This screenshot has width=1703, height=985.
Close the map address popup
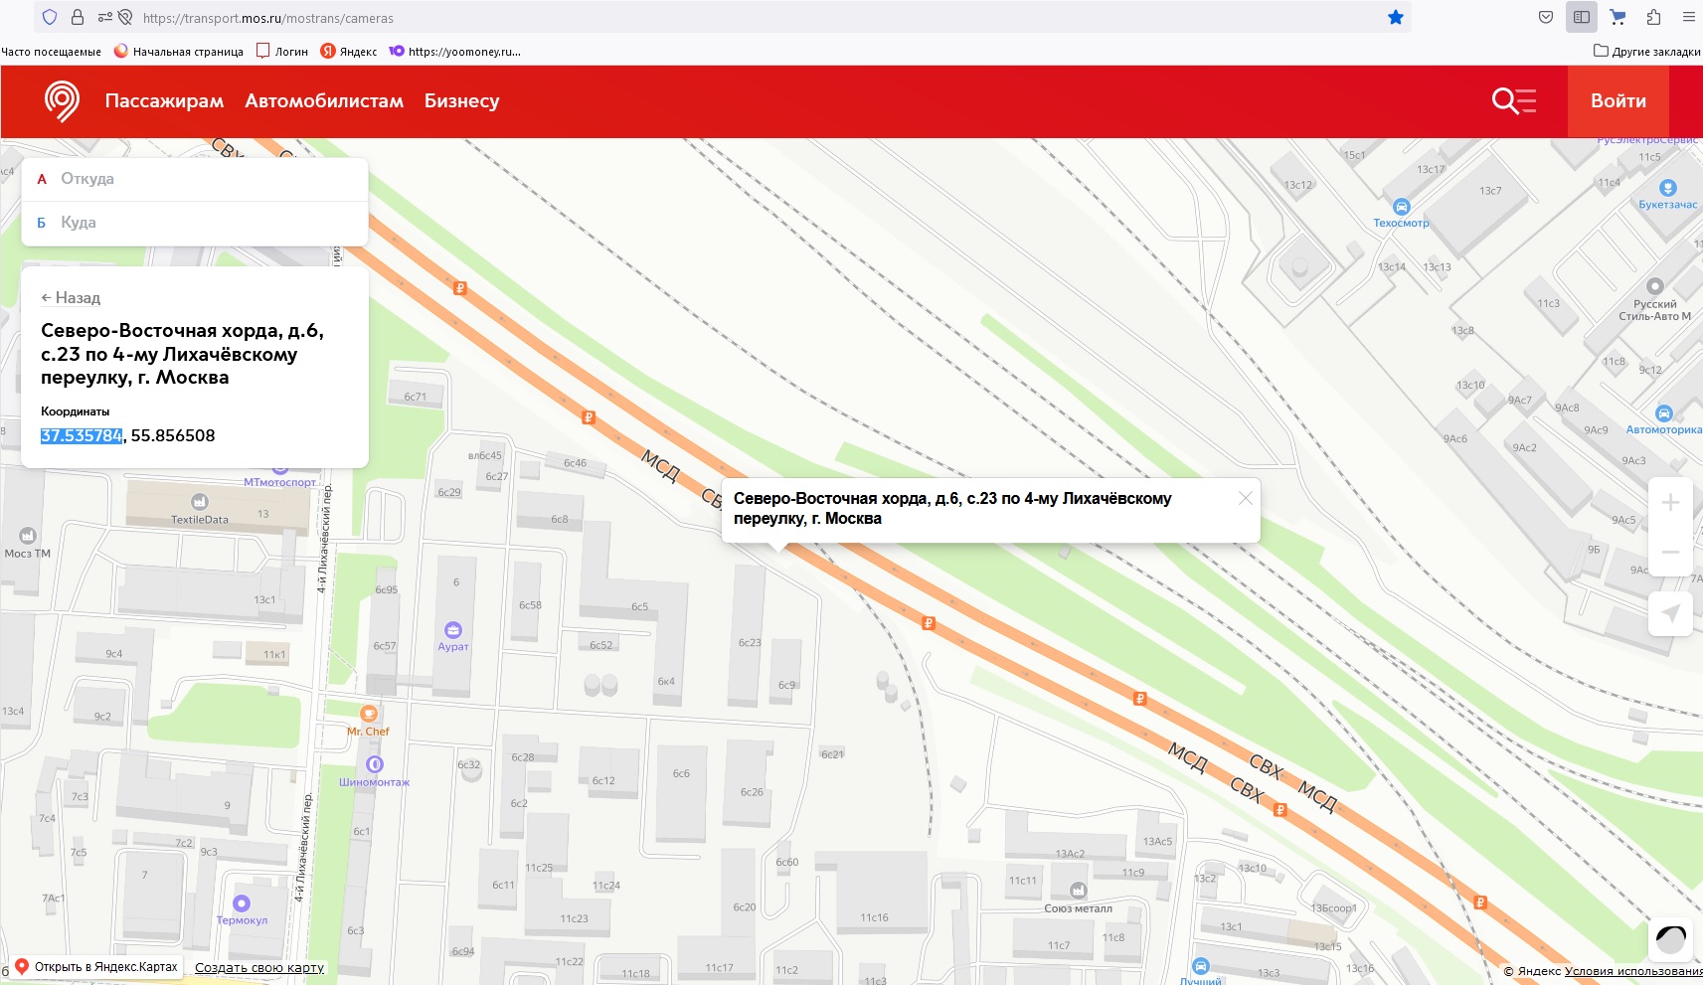coord(1245,498)
